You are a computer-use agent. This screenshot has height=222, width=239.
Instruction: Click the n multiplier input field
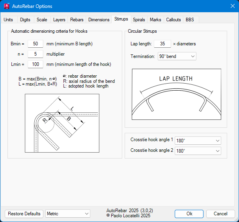[35, 54]
